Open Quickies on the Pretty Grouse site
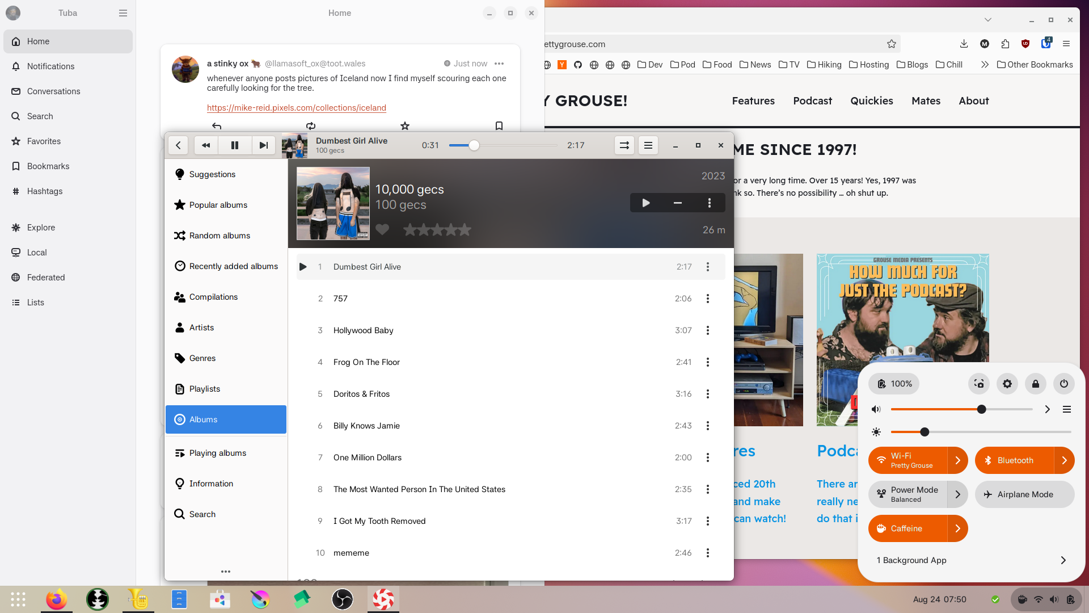Image resolution: width=1089 pixels, height=613 pixels. 872,101
